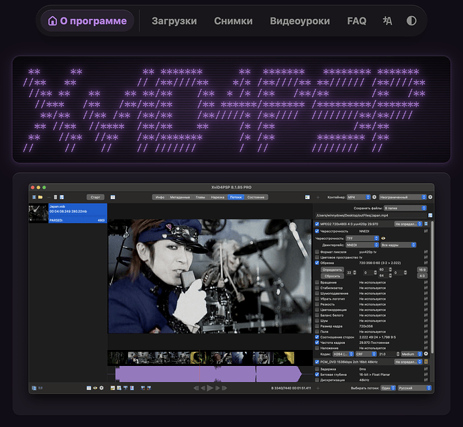The height and width of the screenshot is (427, 463).
Task: Open the Контейнер MP4 dropdown
Action: [358, 197]
